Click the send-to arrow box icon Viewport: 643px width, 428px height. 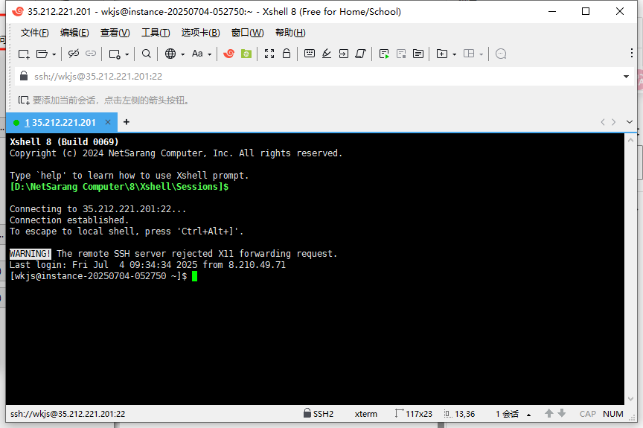click(344, 54)
